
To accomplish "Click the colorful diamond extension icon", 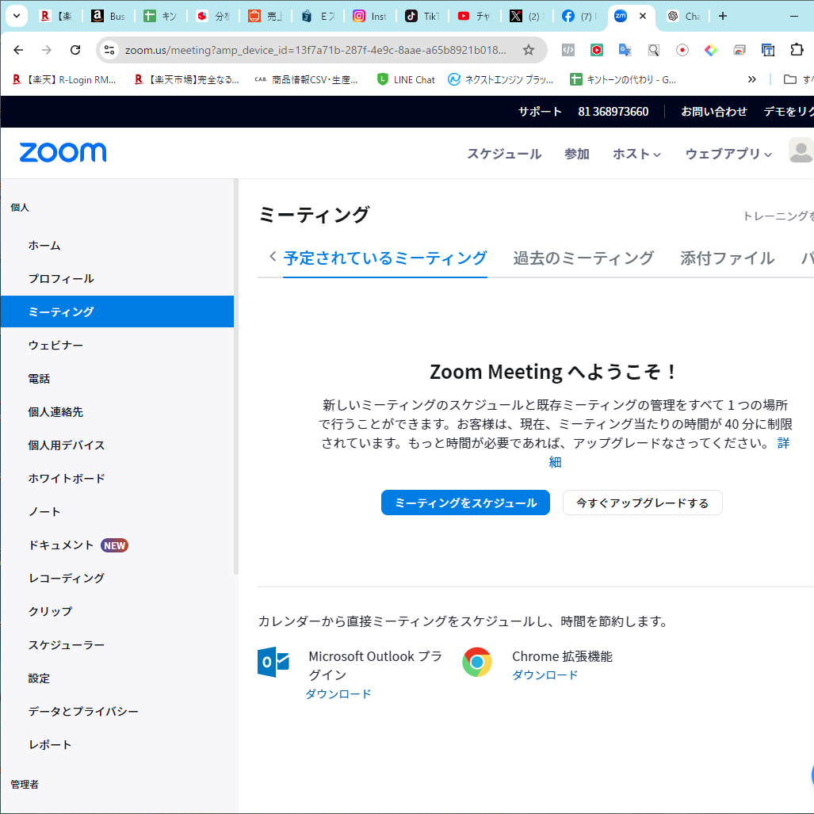I will (711, 50).
